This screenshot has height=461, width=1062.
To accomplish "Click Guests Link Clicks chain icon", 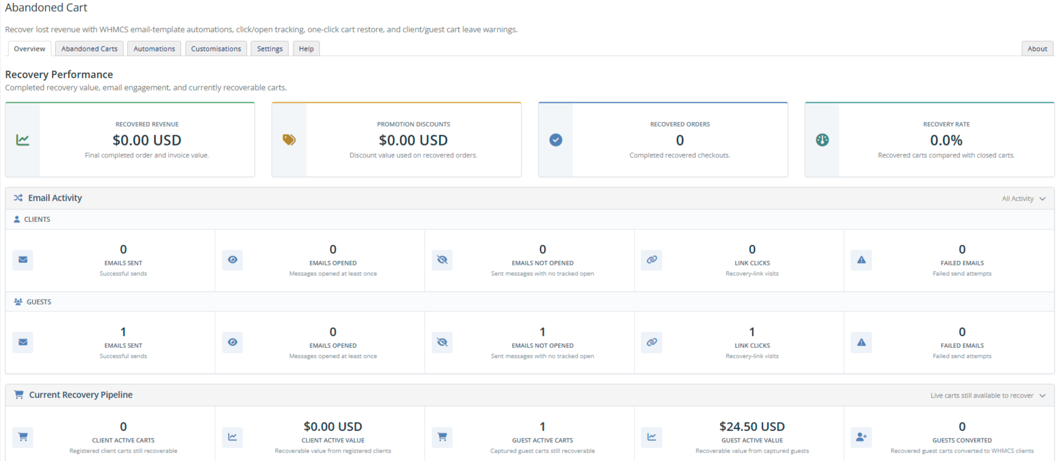I will pyautogui.click(x=652, y=342).
